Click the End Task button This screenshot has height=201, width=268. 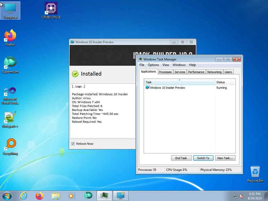tap(181, 158)
